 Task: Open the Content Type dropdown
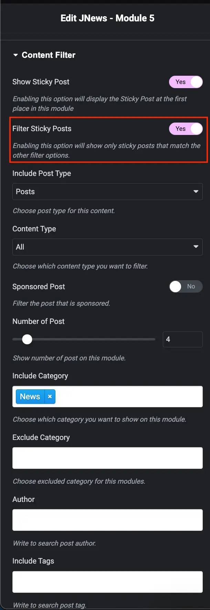coord(107,247)
